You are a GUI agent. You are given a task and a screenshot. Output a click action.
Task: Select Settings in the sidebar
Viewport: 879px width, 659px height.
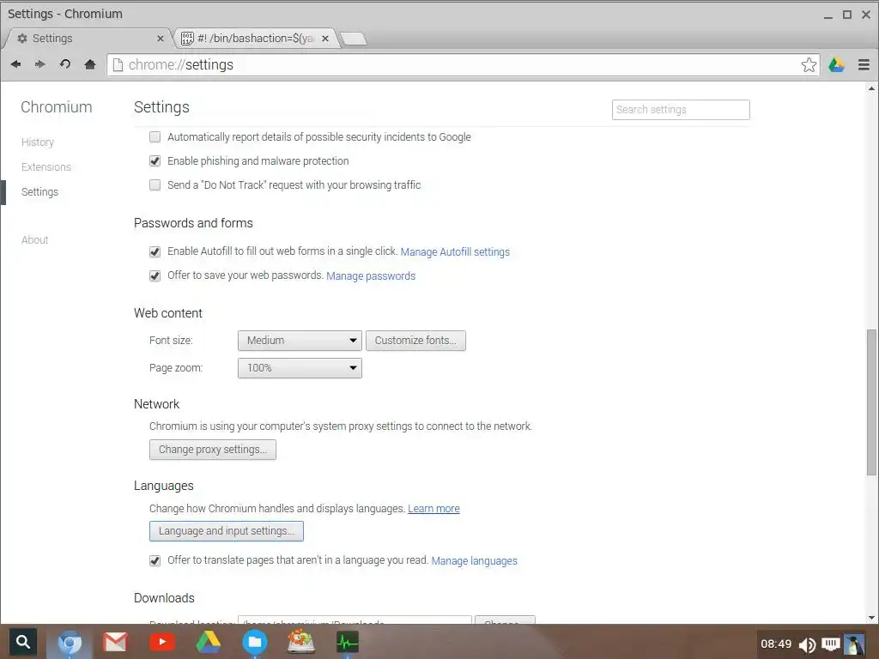[39, 191]
